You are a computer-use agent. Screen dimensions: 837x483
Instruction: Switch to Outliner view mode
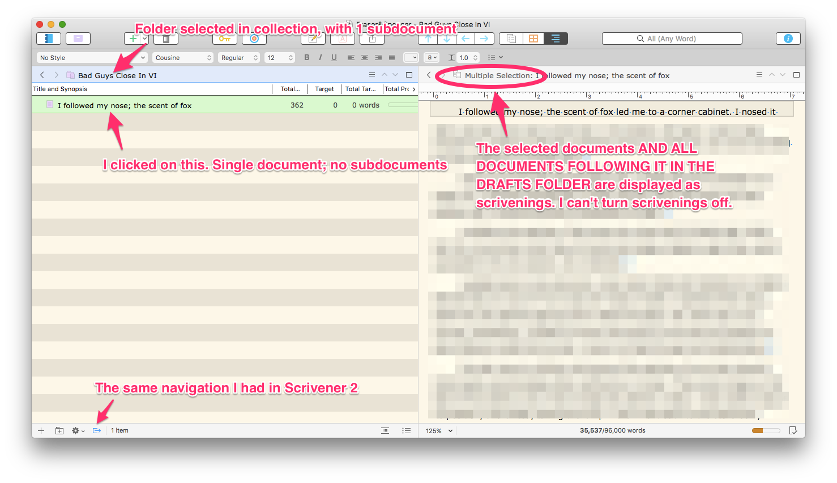(x=556, y=39)
